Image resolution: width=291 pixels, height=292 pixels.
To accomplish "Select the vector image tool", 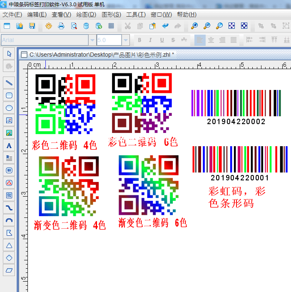I will point(9,133).
